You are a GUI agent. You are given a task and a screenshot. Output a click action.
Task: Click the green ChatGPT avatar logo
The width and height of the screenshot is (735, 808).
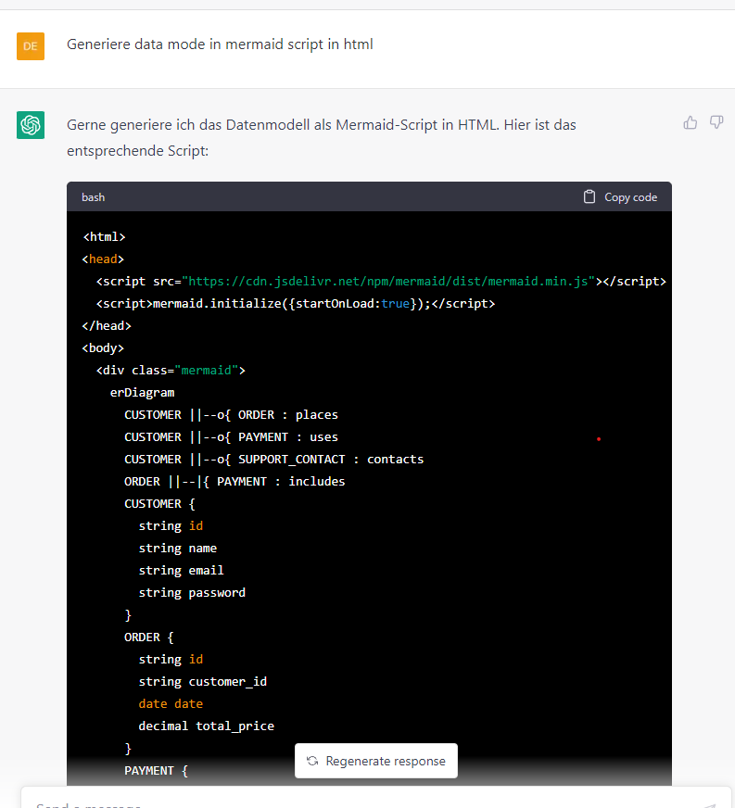coord(31,125)
